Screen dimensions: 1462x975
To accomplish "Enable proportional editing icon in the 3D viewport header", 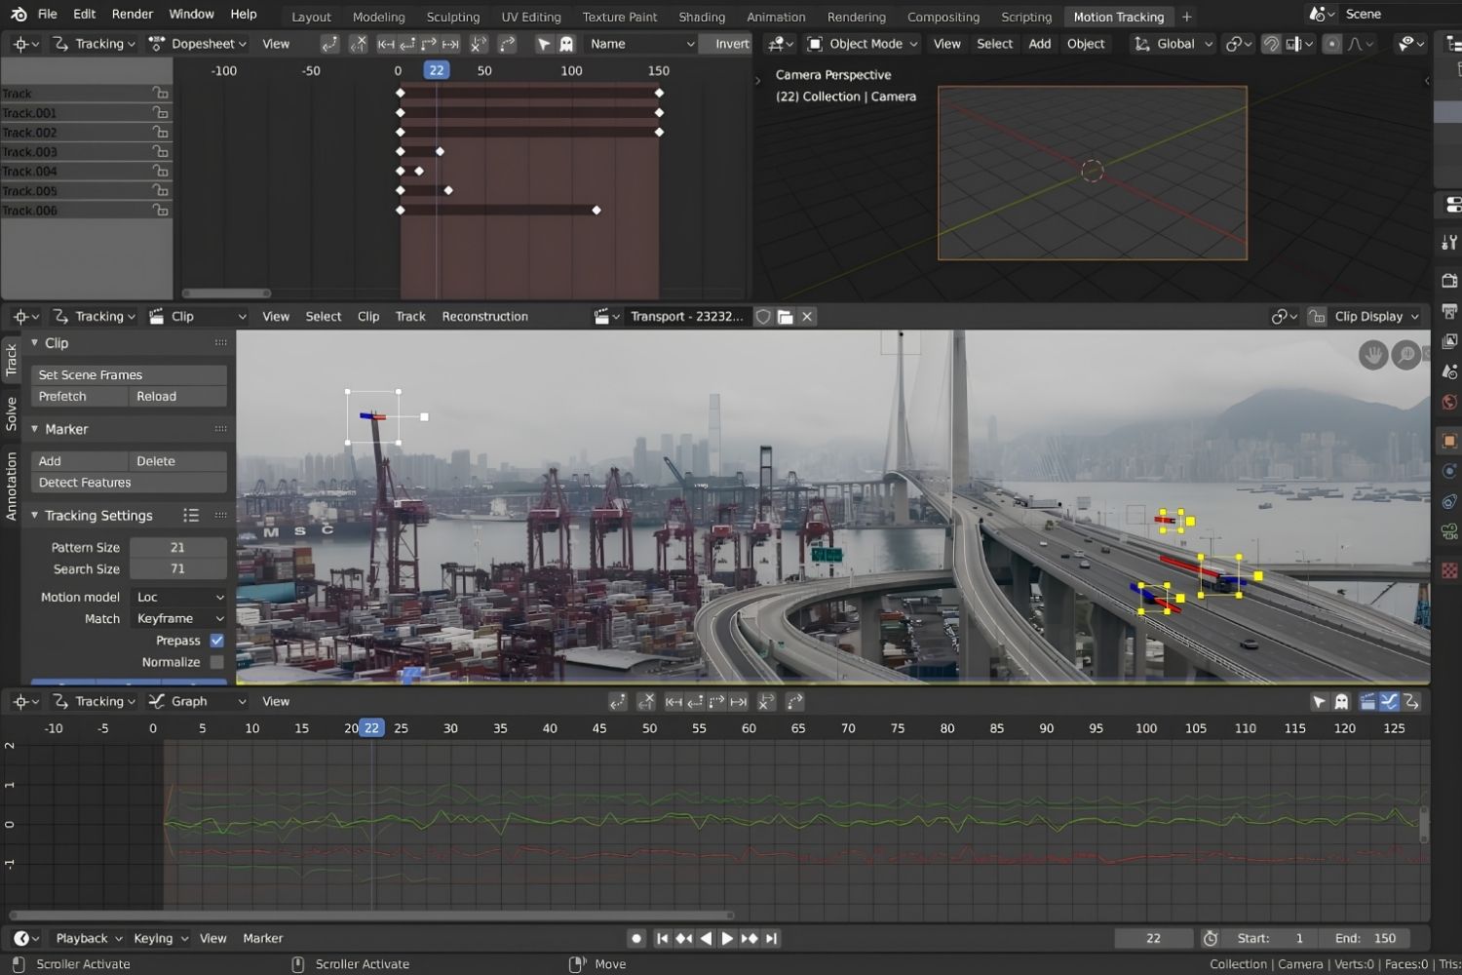I will [1331, 43].
